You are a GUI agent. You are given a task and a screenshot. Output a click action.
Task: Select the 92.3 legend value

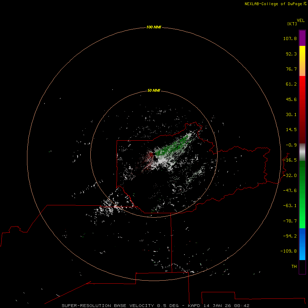tap(291, 54)
